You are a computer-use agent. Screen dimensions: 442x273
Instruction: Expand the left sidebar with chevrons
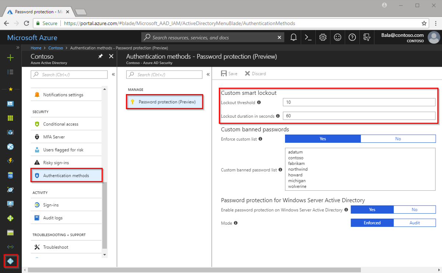click(x=18, y=48)
